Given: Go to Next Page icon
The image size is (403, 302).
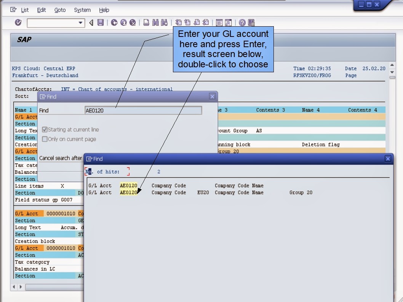Looking at the screenshot, I should point(197,22).
